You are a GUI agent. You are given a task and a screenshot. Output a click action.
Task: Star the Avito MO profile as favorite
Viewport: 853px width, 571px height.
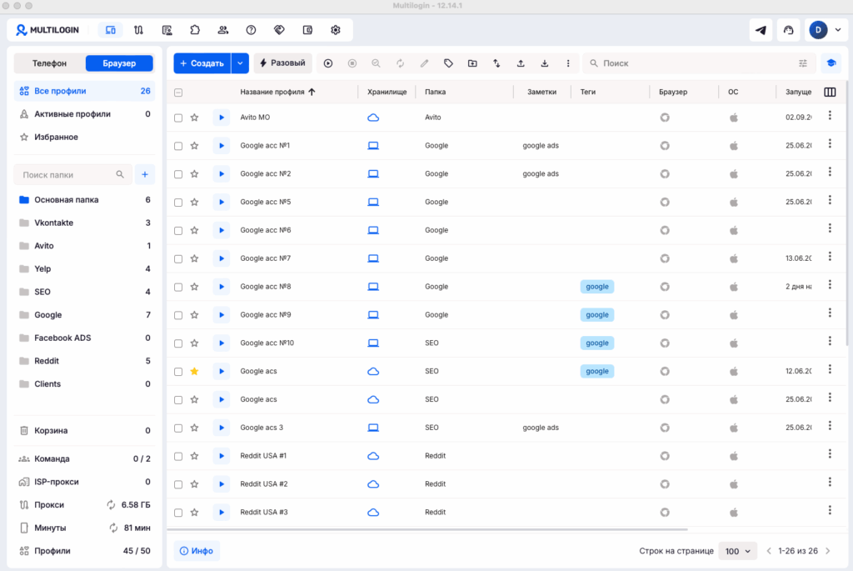click(194, 118)
